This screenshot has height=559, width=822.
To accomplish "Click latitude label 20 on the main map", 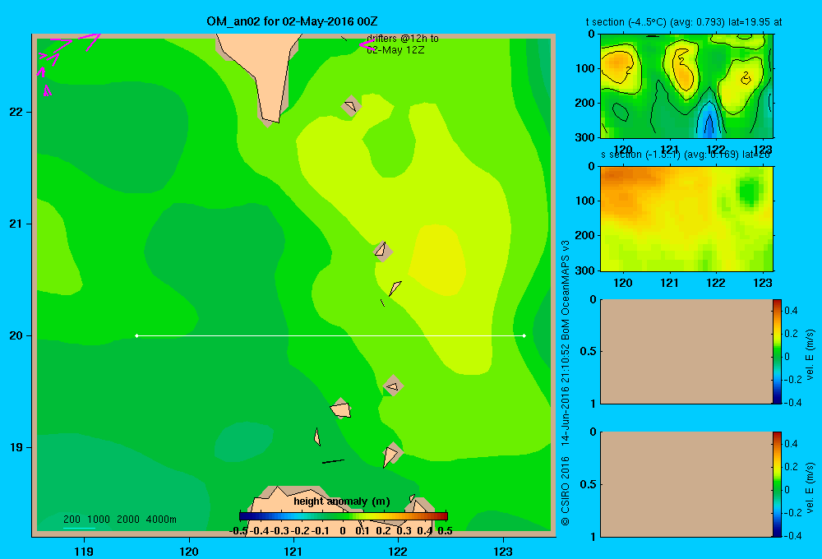I will [16, 335].
